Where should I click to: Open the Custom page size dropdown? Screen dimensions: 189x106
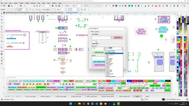click(x=15, y=9)
